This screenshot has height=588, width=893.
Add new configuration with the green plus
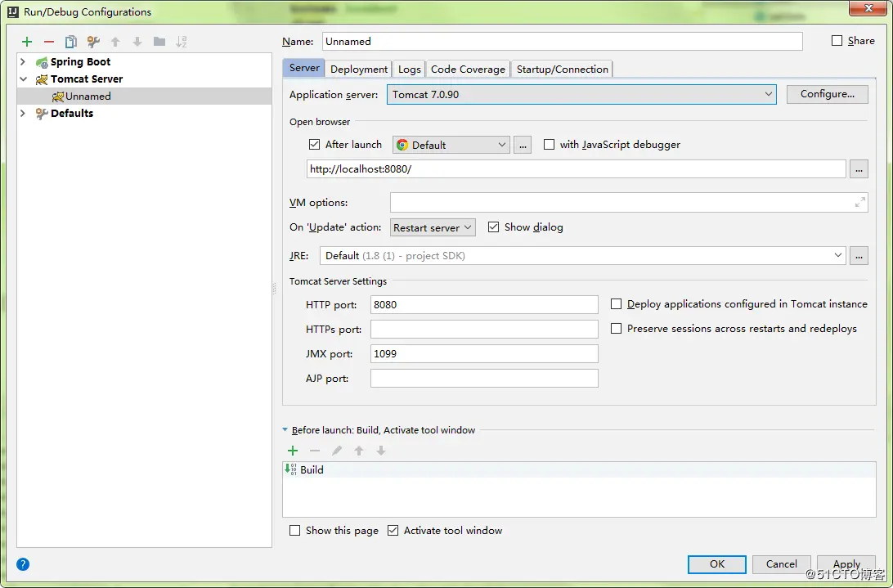point(27,42)
